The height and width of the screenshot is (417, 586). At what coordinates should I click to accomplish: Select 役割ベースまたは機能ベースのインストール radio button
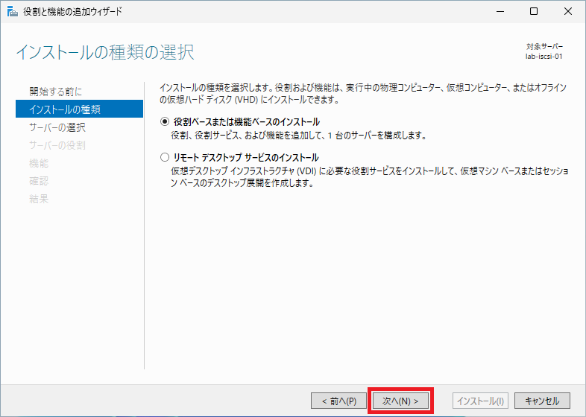[x=165, y=121]
